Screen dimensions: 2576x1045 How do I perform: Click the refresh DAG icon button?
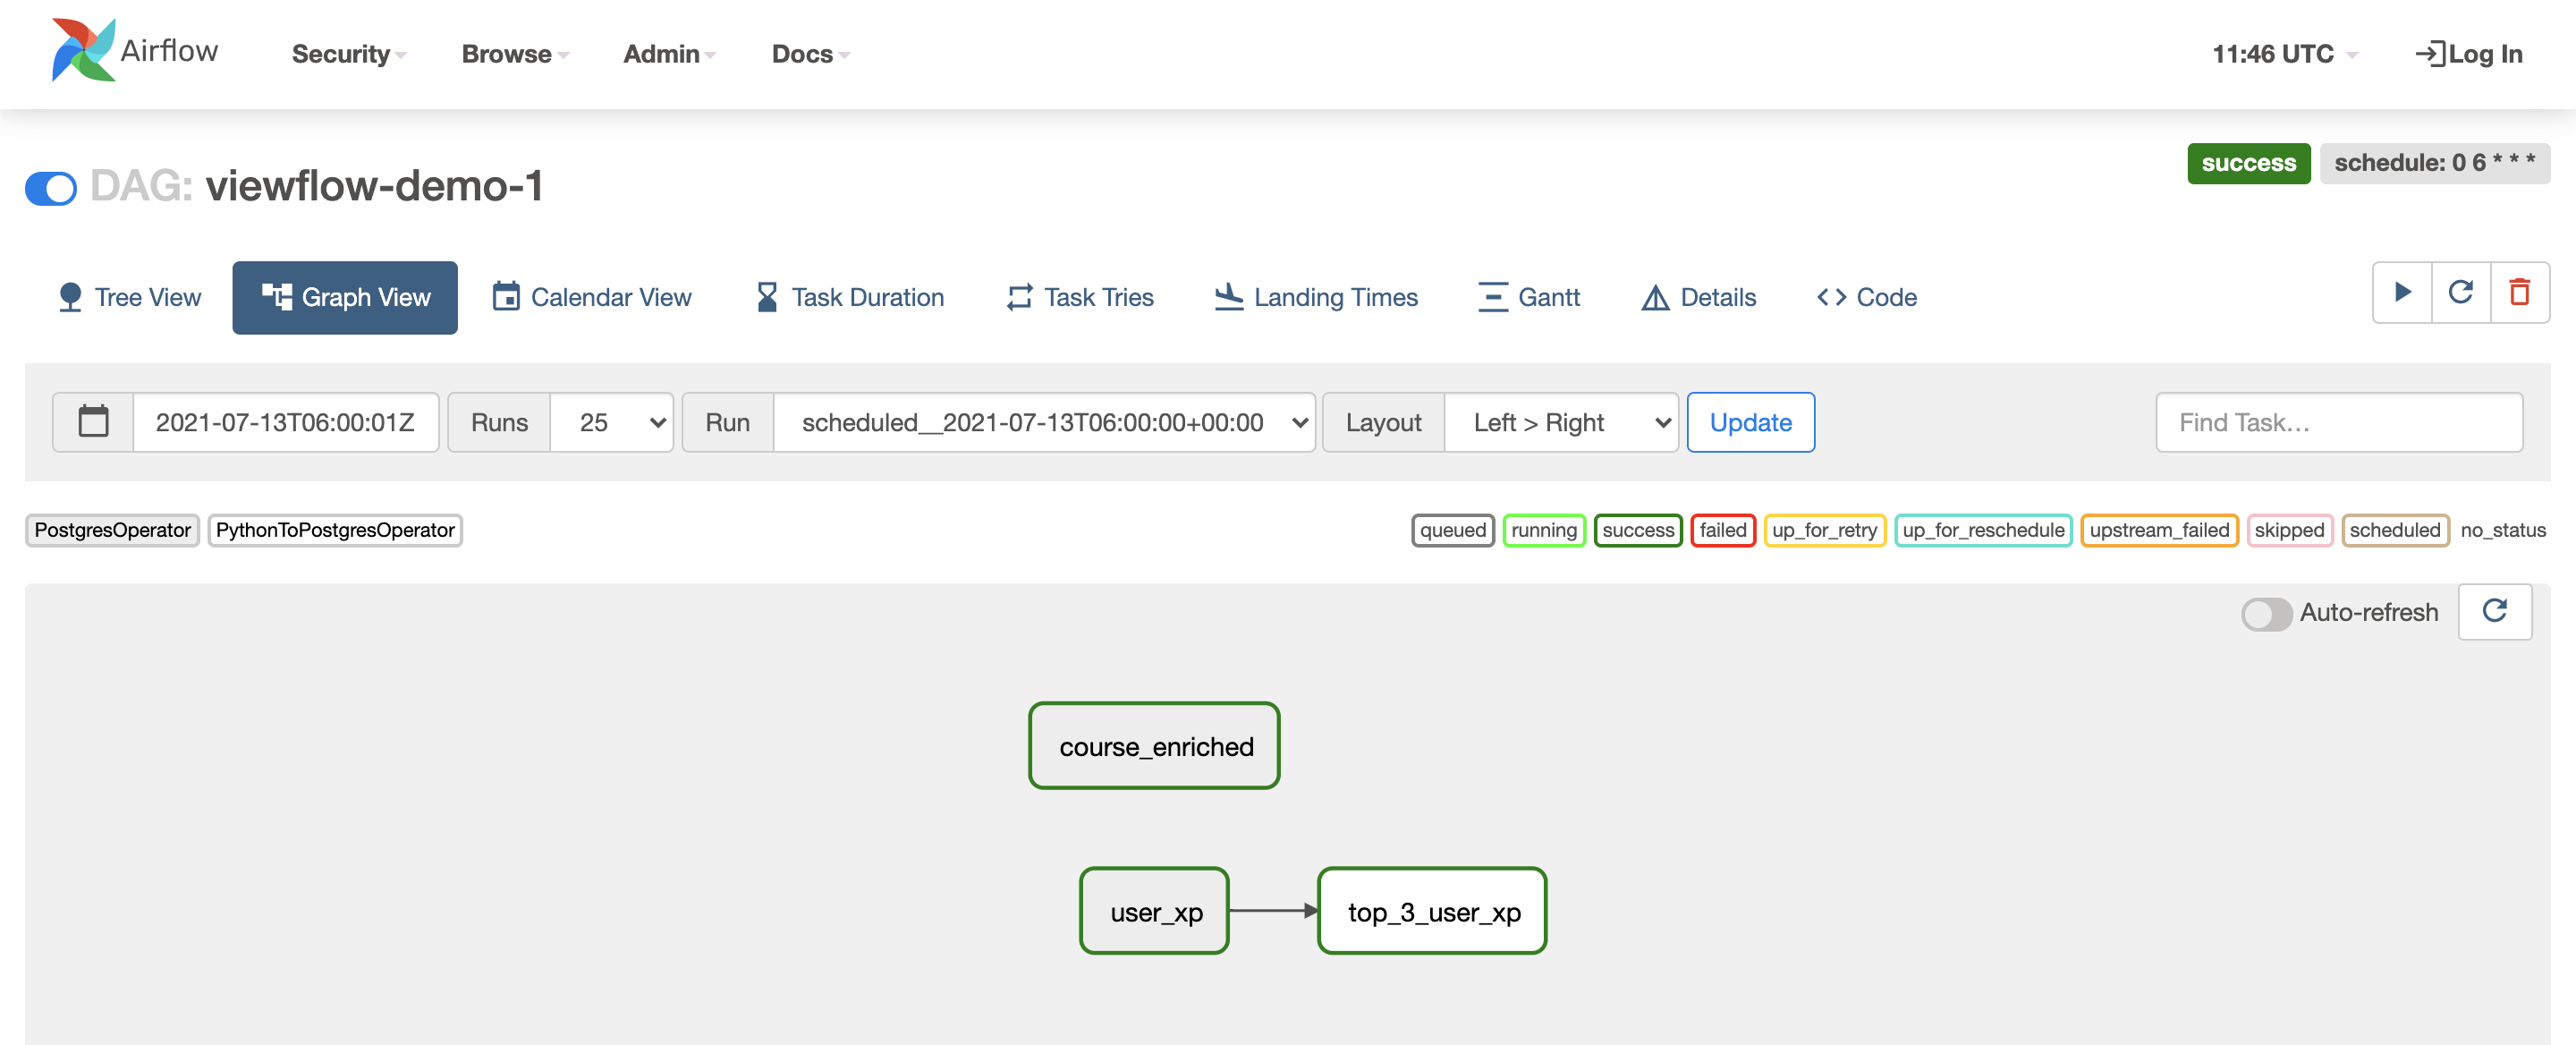point(2461,292)
